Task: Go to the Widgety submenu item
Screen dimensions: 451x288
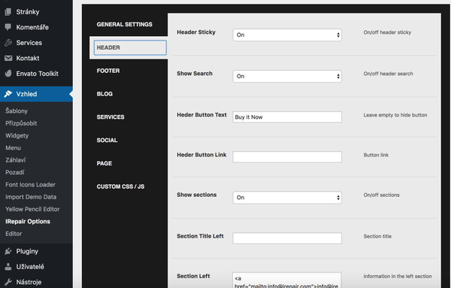Action: click(17, 135)
